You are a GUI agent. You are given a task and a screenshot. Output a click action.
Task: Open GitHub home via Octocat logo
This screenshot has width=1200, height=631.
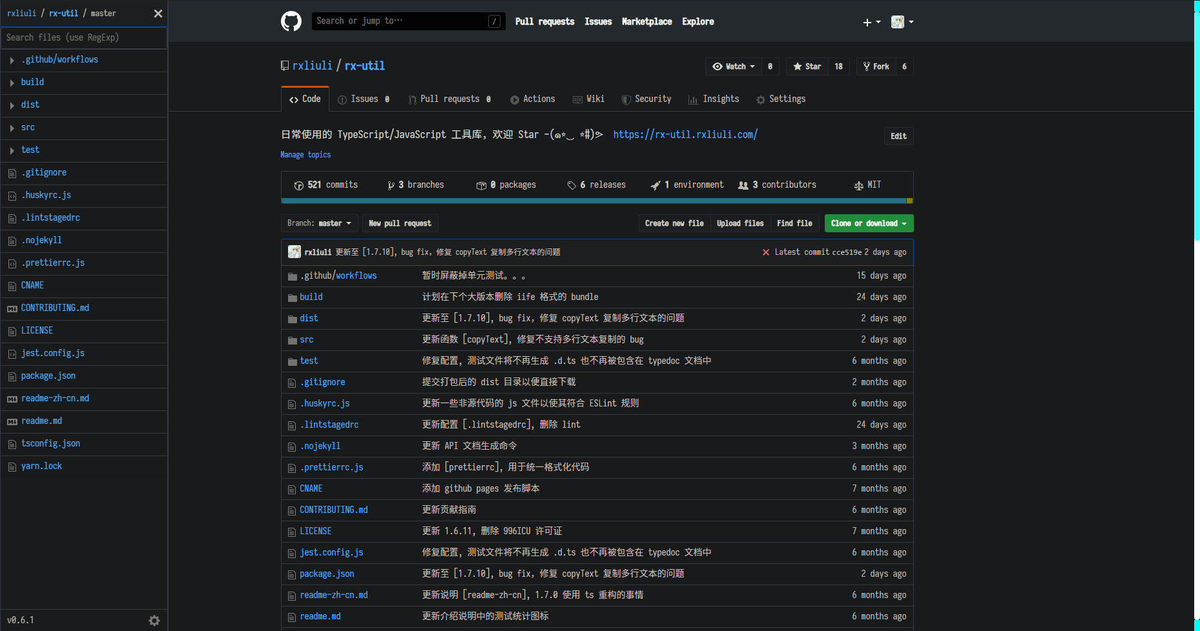(291, 21)
